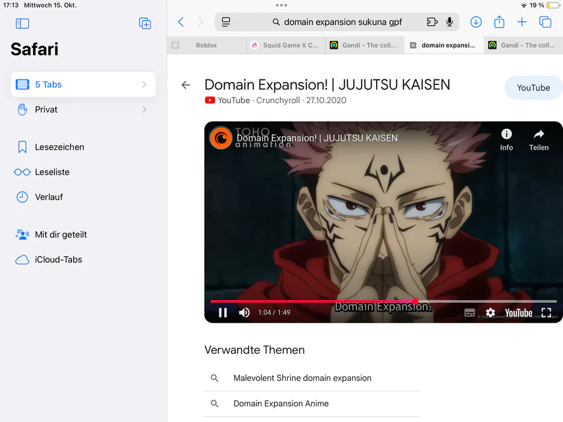
Task: Tap the extensions icon in address bar
Action: (432, 22)
